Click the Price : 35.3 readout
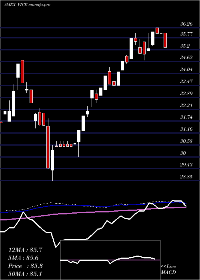The width and height of the screenshot is (200, 280). (x=25, y=266)
